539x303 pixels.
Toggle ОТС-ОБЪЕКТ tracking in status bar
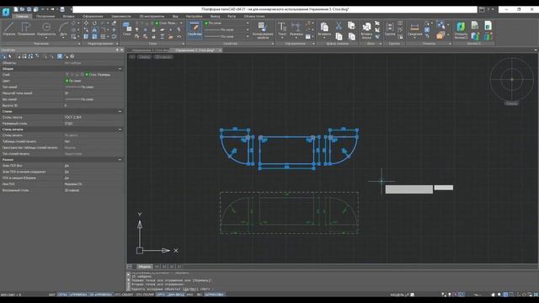click(124, 295)
